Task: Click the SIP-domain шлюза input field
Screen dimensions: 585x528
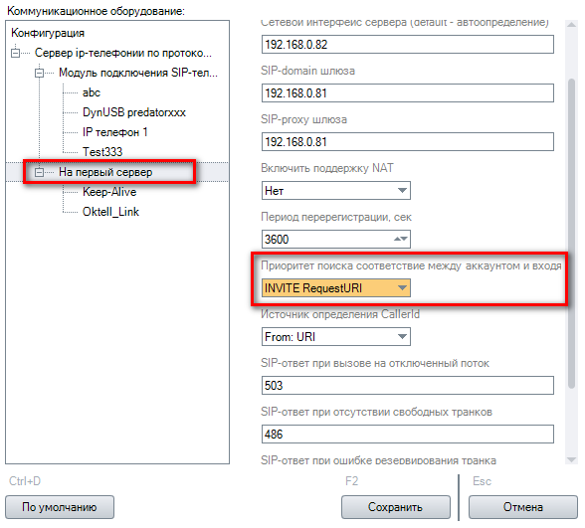Action: coord(408,93)
